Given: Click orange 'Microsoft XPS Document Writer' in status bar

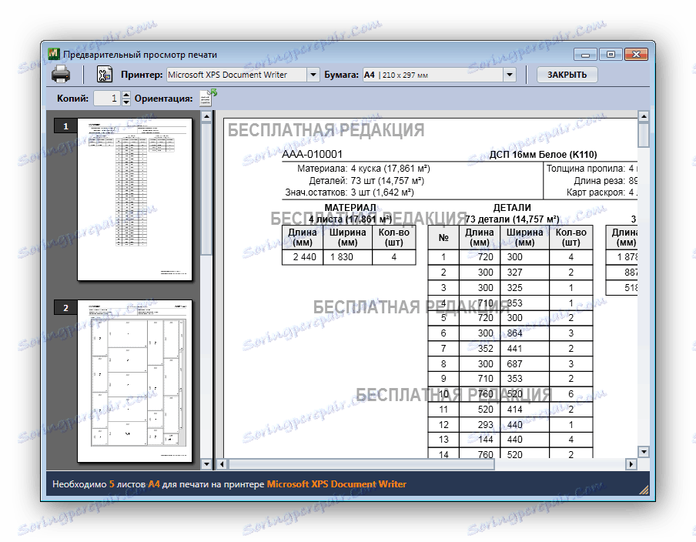Looking at the screenshot, I should 336,484.
